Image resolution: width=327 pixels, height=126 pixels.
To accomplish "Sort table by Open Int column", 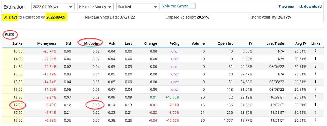I will point(225,43).
